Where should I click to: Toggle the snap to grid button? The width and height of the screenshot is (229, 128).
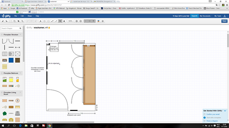coord(94,21)
